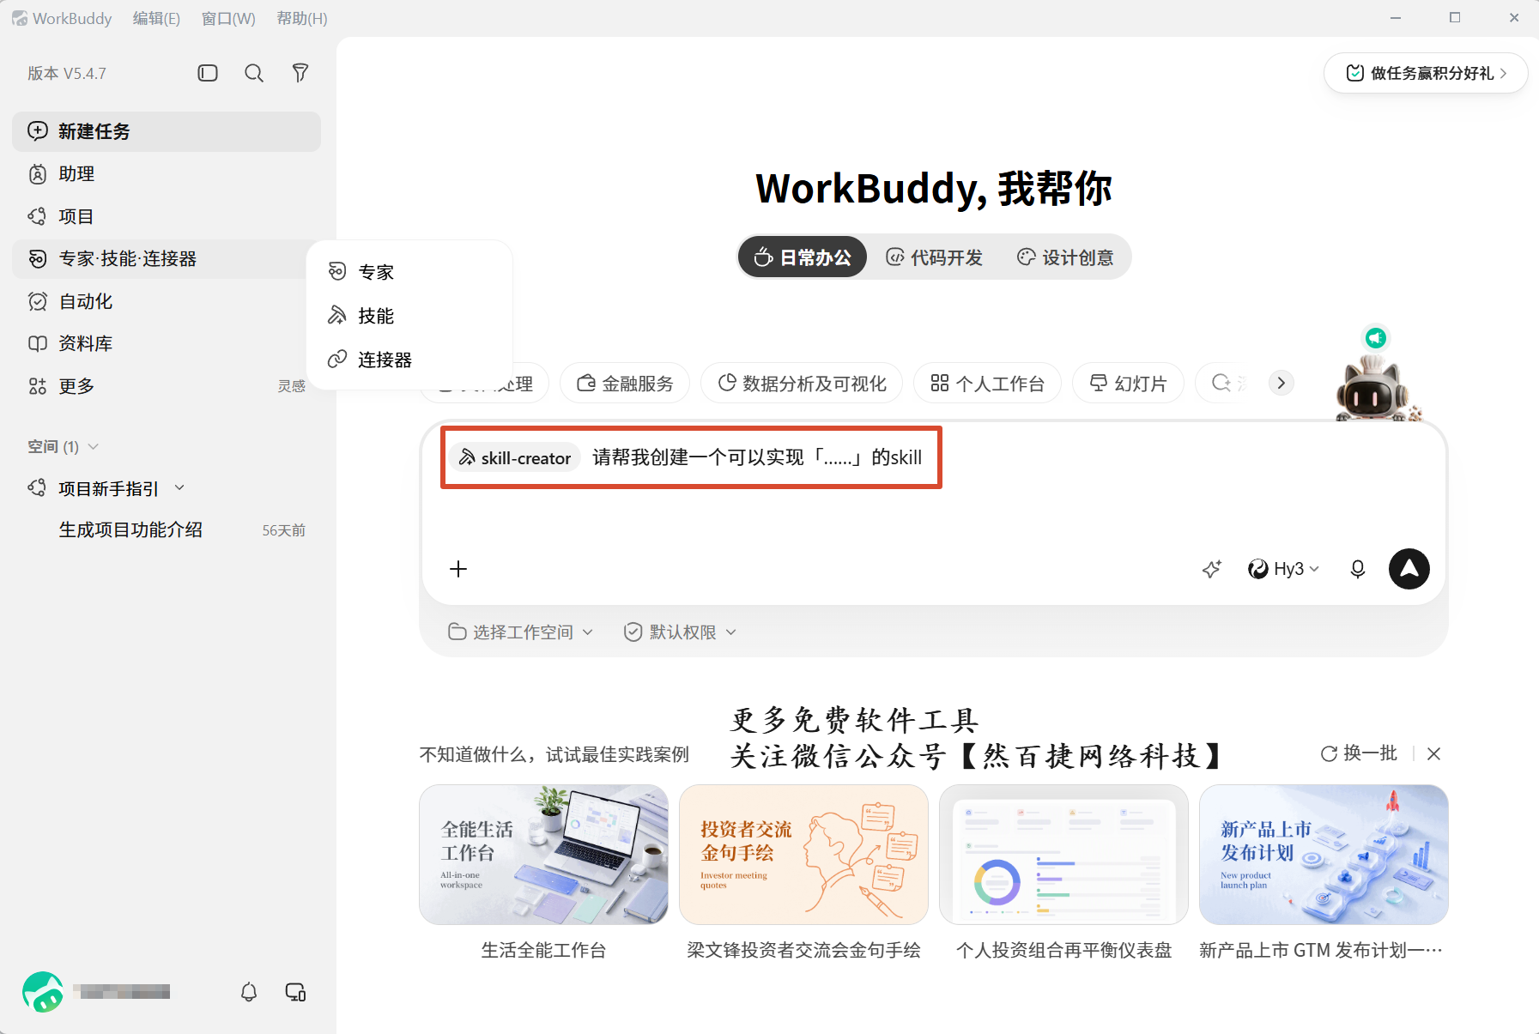Image resolution: width=1539 pixels, height=1034 pixels.
Task: Choose 连接器 from the popup menu
Action: coord(409,360)
